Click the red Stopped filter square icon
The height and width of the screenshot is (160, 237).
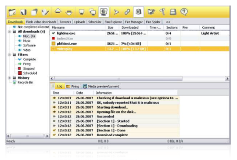(x=19, y=69)
